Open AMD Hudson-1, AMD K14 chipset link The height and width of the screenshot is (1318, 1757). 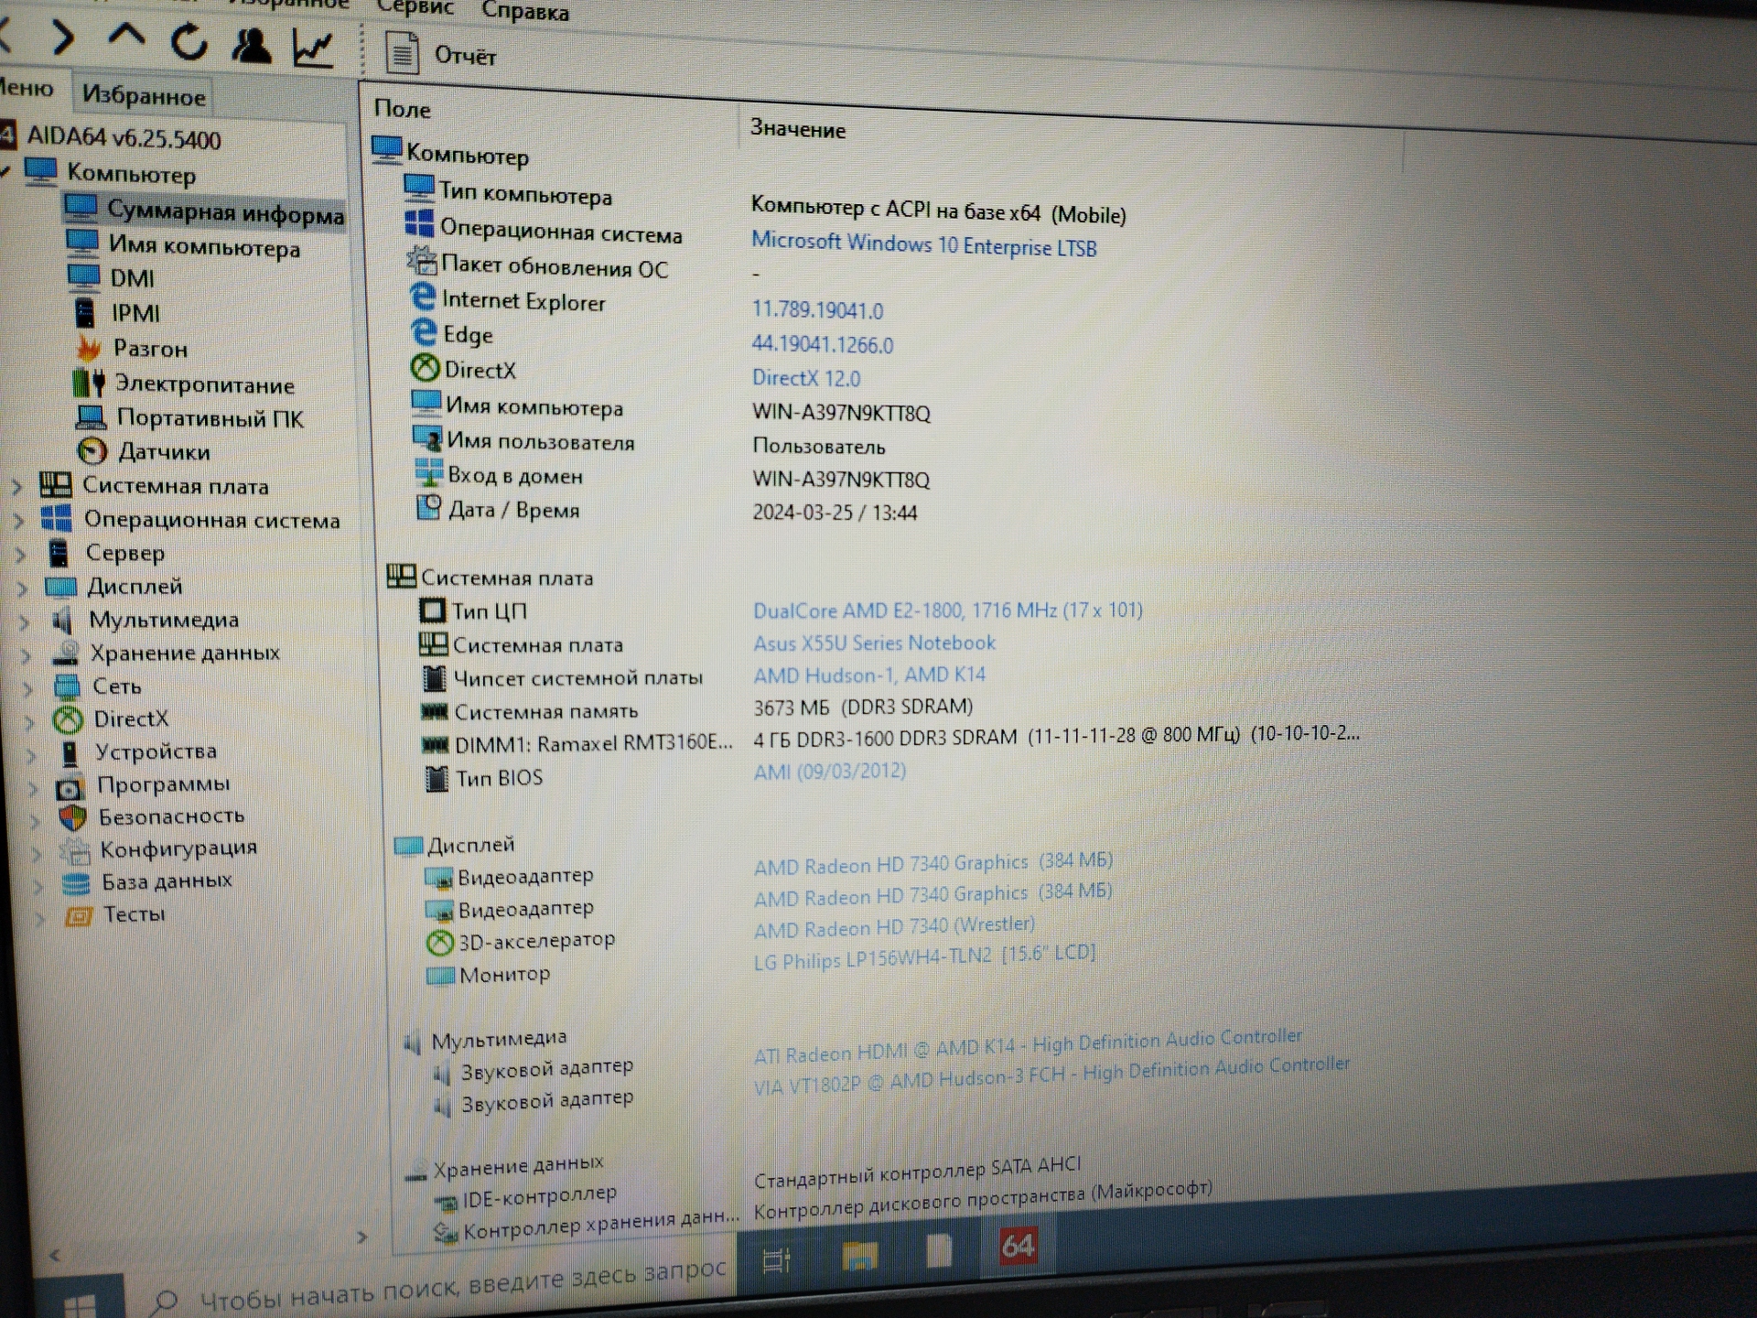coord(869,675)
